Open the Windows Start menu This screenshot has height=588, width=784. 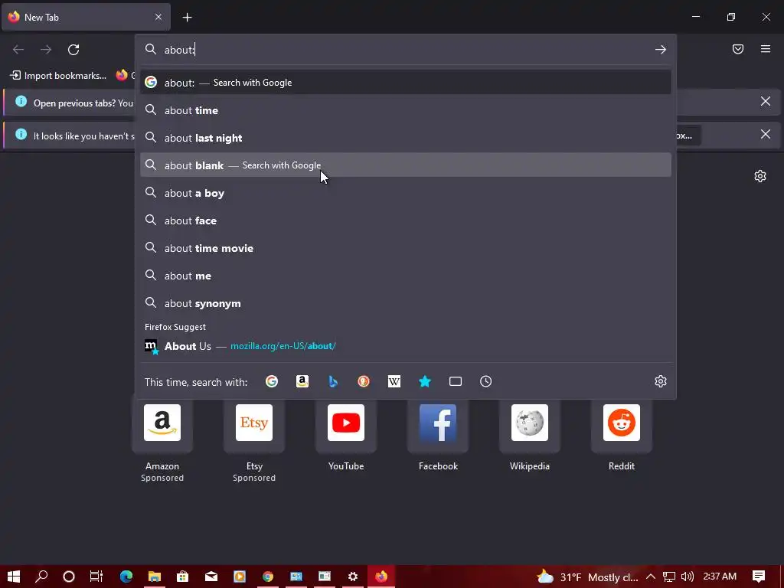tap(14, 577)
